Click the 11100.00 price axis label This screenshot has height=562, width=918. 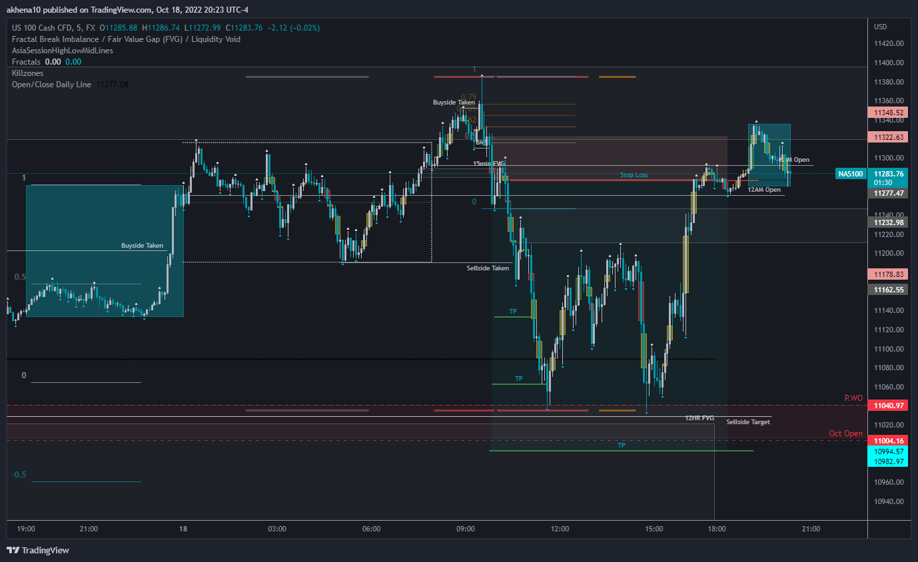pyautogui.click(x=890, y=350)
